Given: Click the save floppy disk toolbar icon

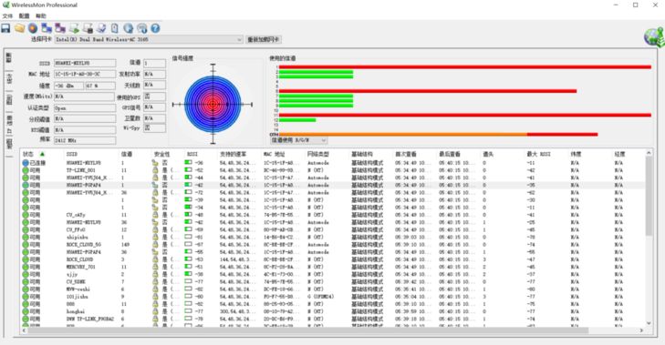Looking at the screenshot, I should pos(5,28).
